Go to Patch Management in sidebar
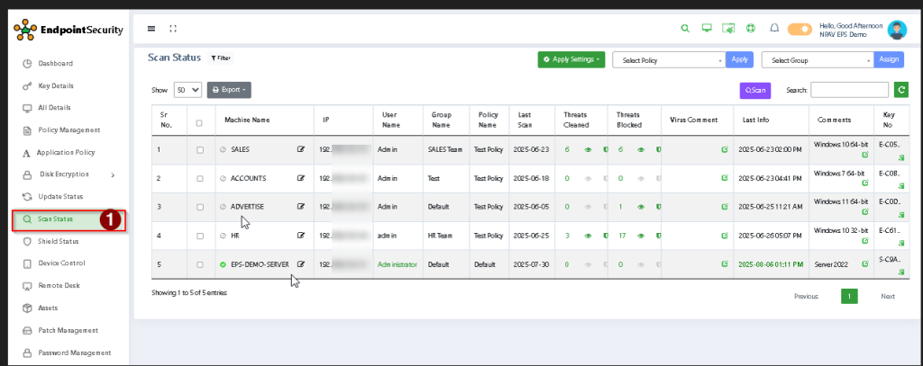This screenshot has width=923, height=366. click(69, 330)
